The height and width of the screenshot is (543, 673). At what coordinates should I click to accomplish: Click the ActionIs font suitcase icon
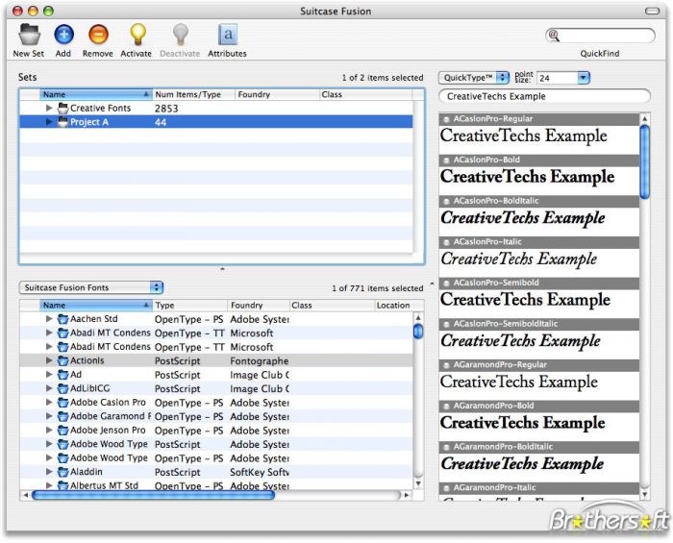[63, 360]
